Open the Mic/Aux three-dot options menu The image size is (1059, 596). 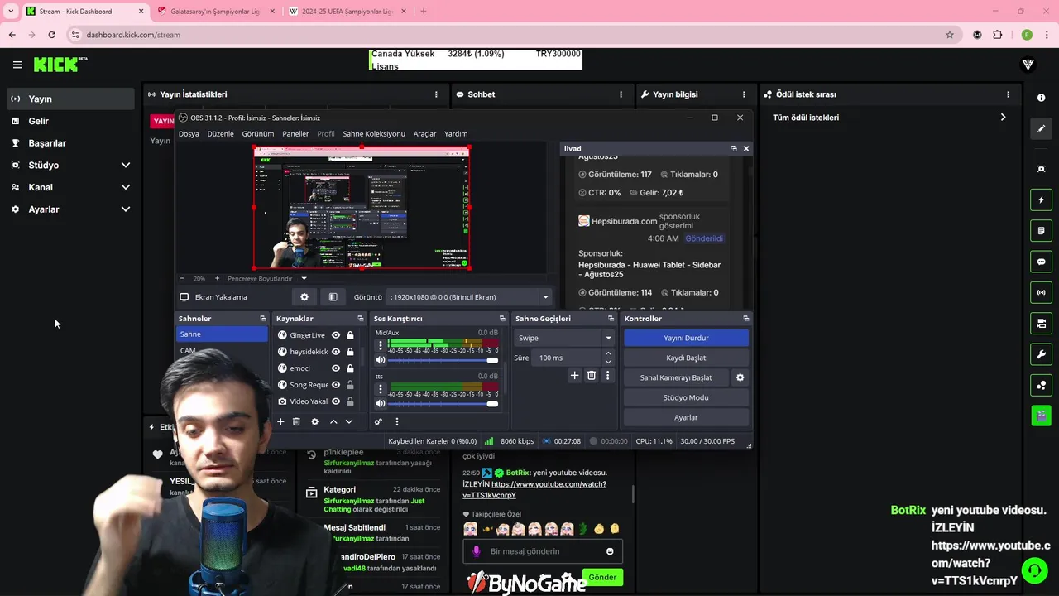[x=381, y=346]
